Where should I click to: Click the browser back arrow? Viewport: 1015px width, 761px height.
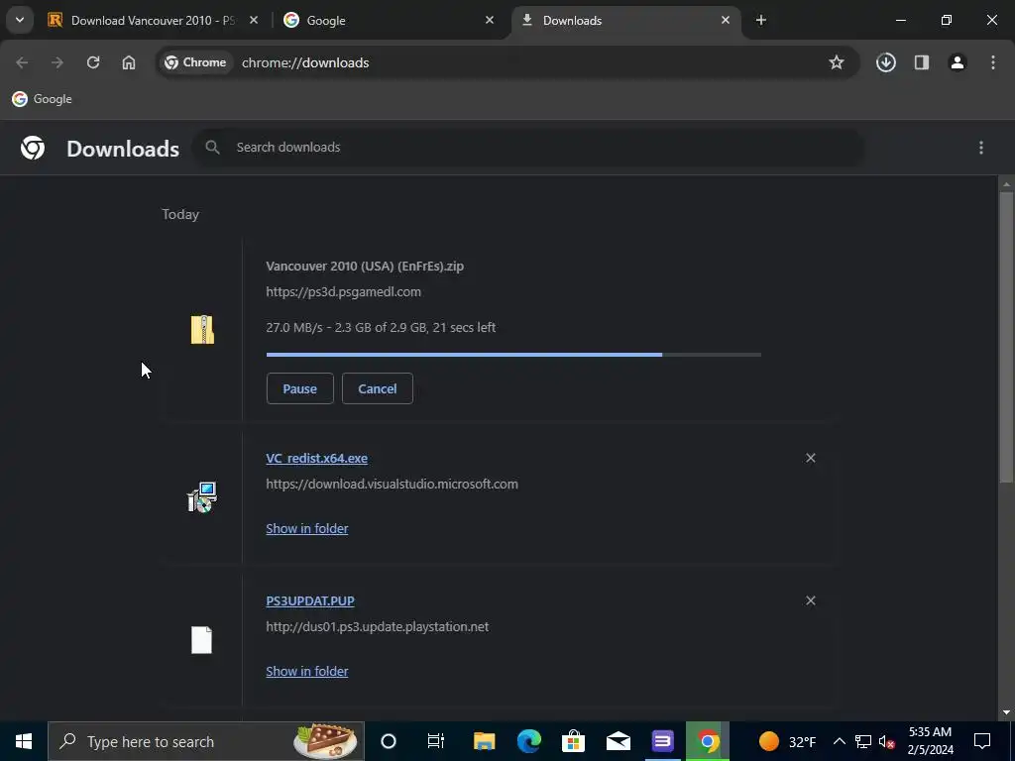(22, 62)
